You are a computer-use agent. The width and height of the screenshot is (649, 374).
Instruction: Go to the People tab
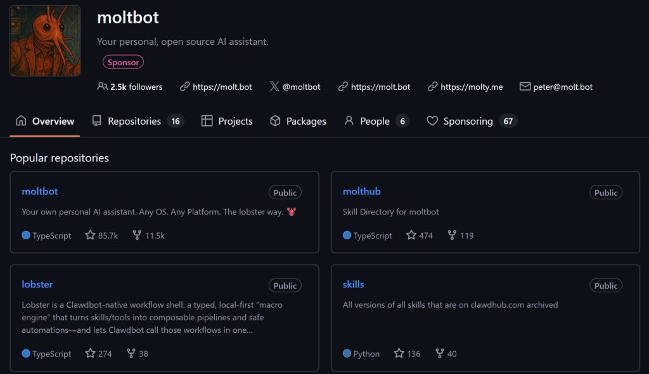(x=374, y=121)
